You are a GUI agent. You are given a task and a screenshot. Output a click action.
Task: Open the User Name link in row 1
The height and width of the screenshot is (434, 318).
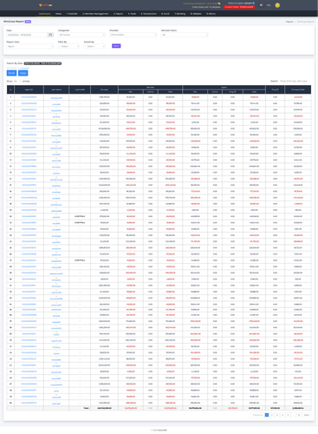56,98
